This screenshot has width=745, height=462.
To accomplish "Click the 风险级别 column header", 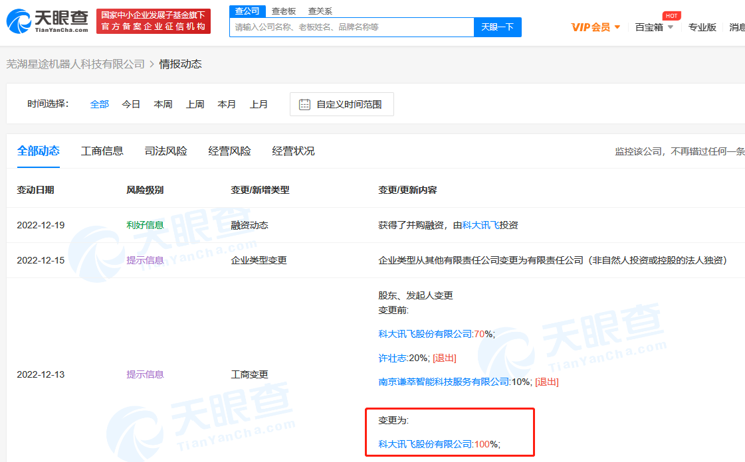I will click(x=145, y=190).
